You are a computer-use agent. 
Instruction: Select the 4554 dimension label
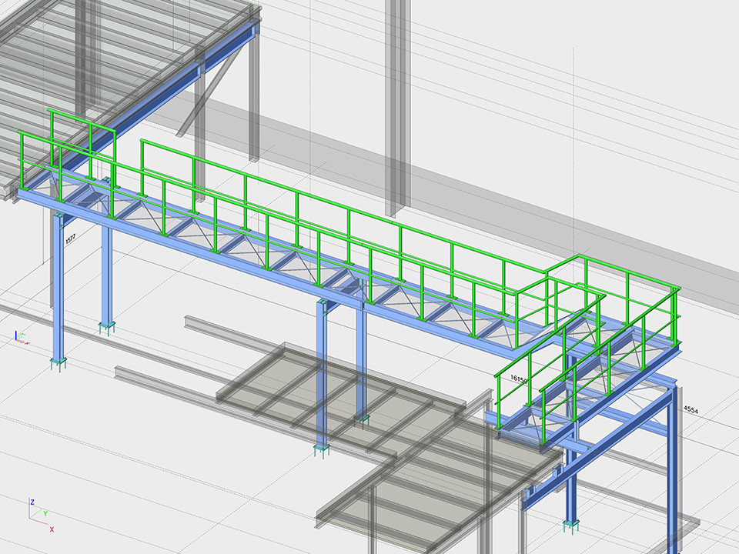point(691,411)
